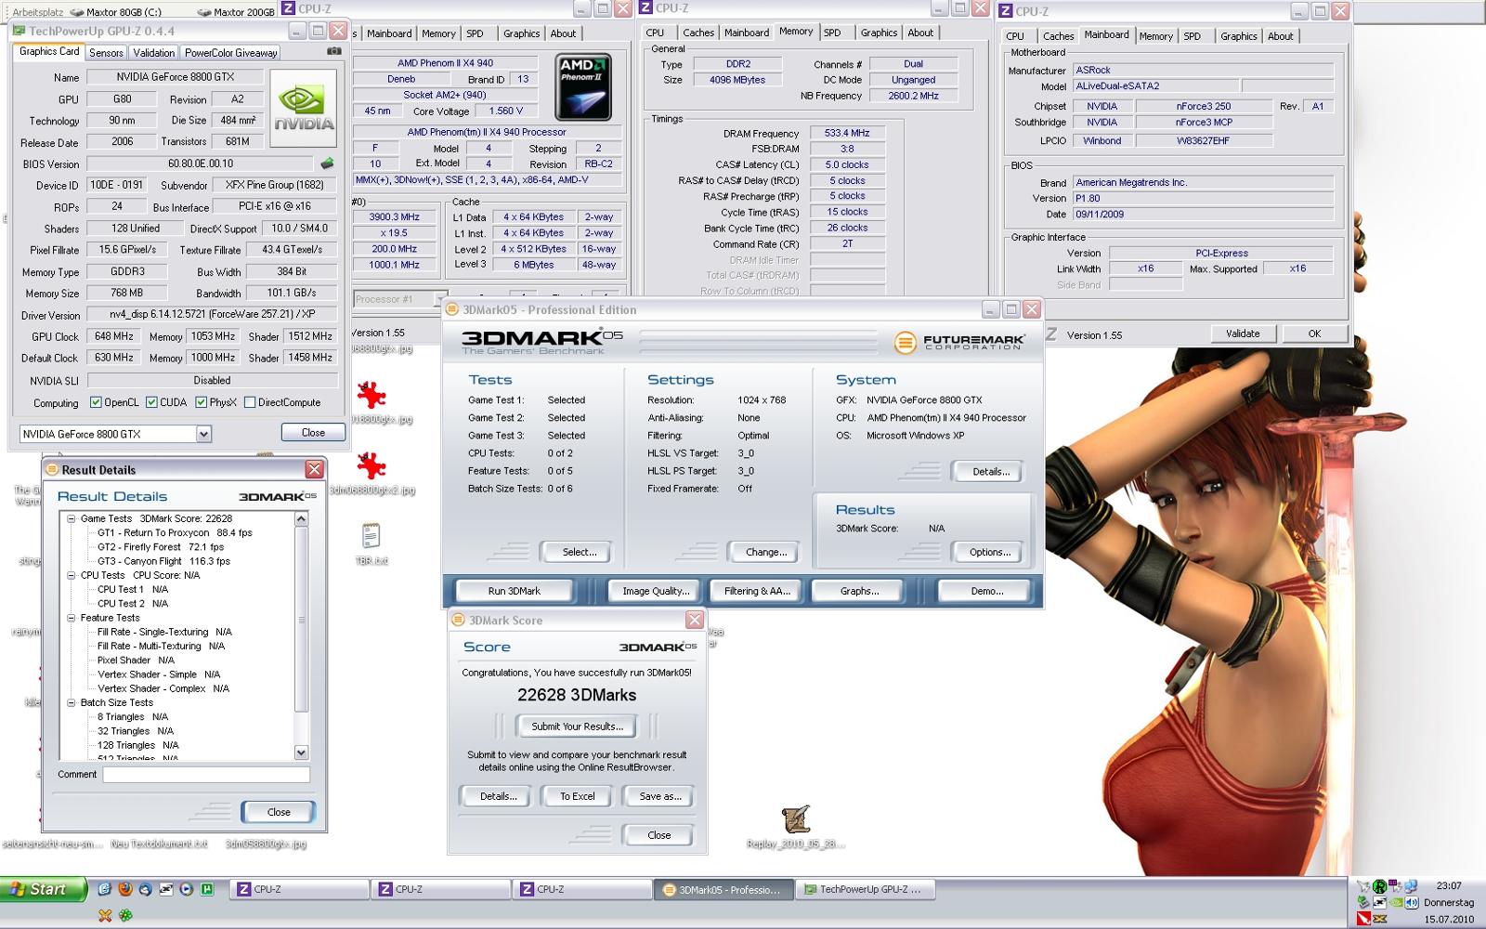Open the NVIDIA tray icon
Viewport: 1486px width, 929px height.
[1396, 902]
